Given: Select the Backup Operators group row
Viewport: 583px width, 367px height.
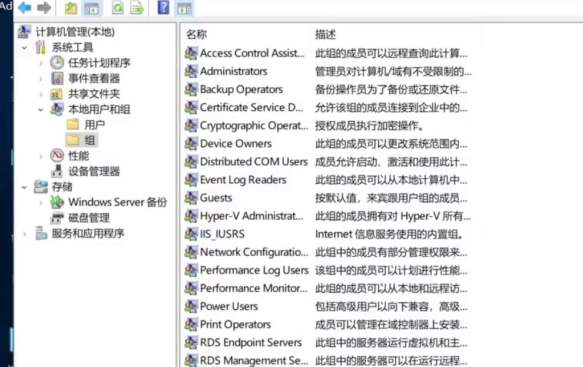Looking at the screenshot, I should (241, 89).
